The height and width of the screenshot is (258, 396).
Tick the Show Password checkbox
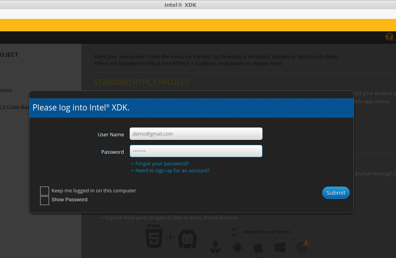tap(44, 200)
